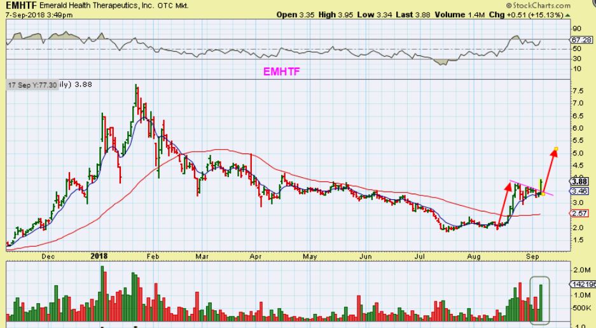
Task: Select the Emerald Health Therapeutics, Inc. company name
Action: click(x=96, y=6)
